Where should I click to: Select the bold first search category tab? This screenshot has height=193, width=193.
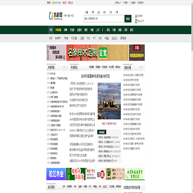coord(86,12)
